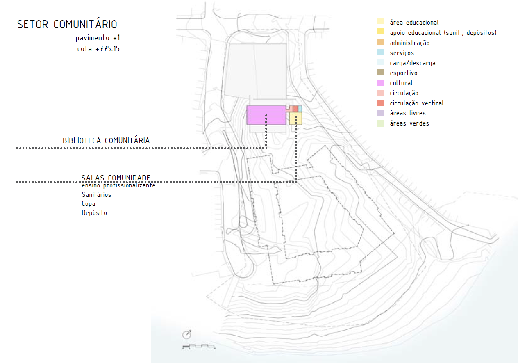518x363 pixels.
Task: Click the yellow community room block on plan
Action: coord(295,118)
